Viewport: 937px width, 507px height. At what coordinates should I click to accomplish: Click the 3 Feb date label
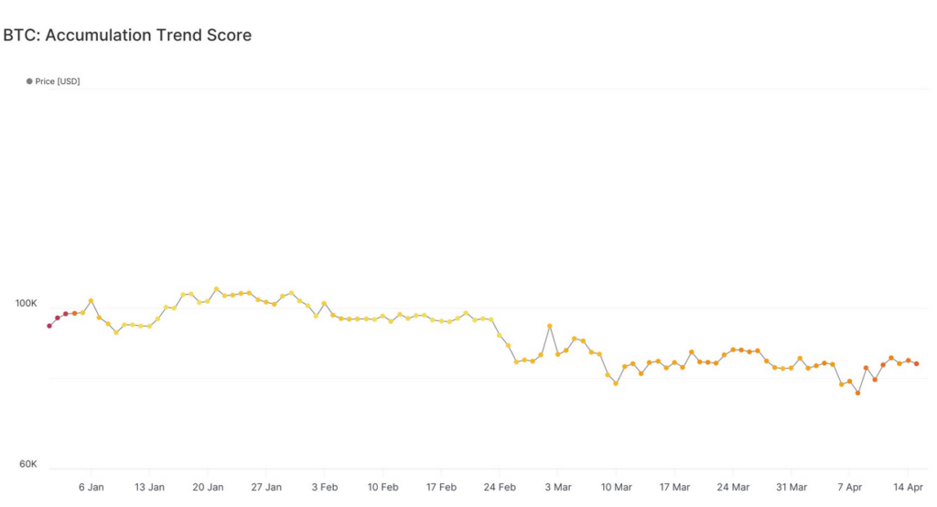click(x=324, y=487)
